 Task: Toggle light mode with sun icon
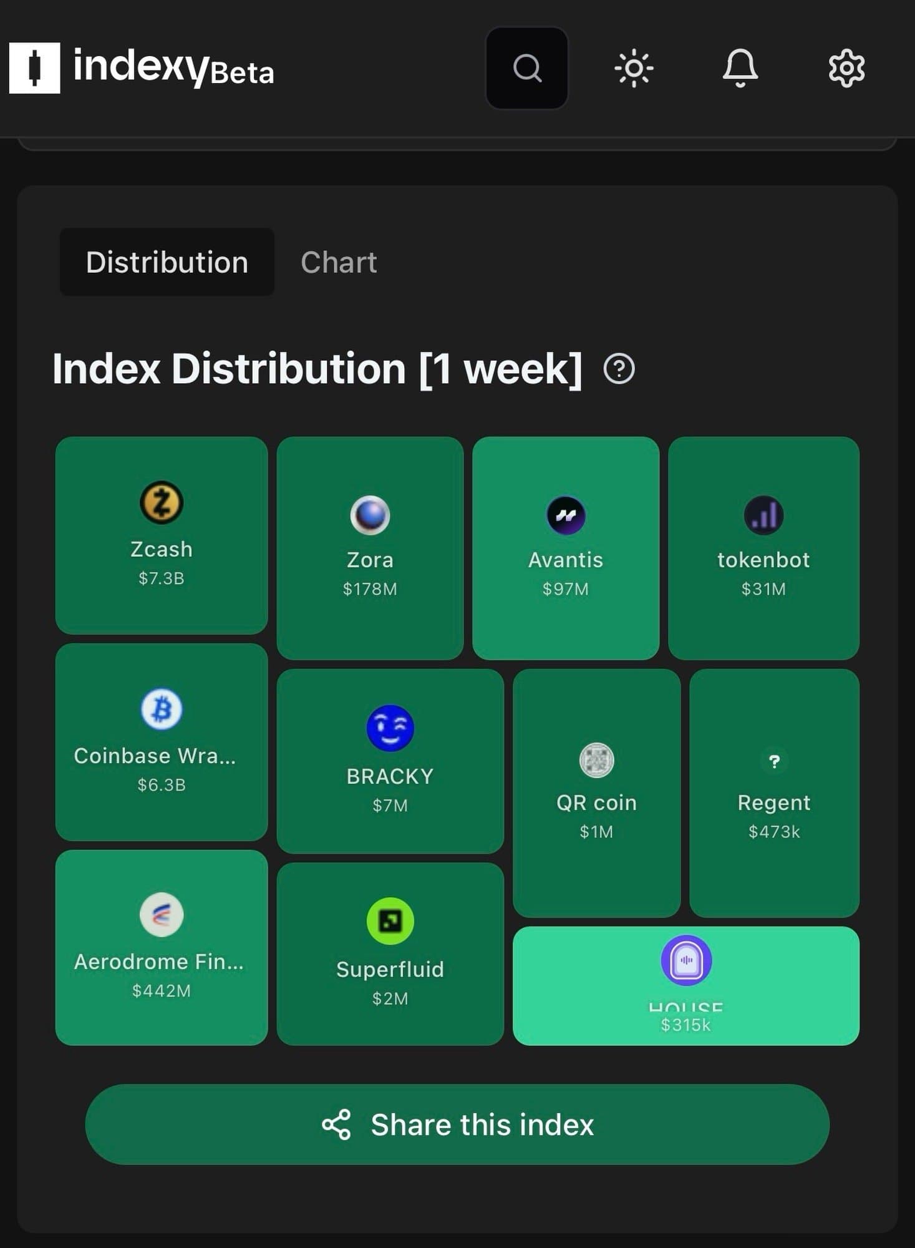pos(633,68)
